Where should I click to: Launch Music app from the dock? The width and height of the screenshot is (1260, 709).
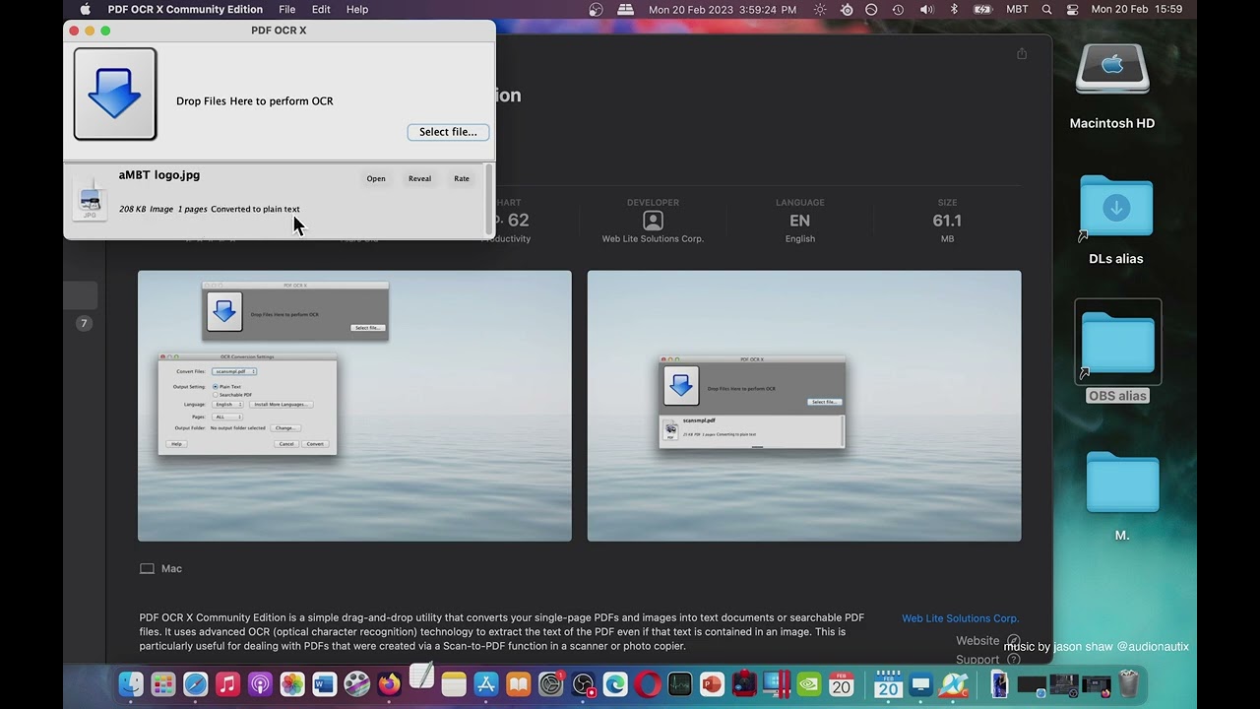coord(227,683)
